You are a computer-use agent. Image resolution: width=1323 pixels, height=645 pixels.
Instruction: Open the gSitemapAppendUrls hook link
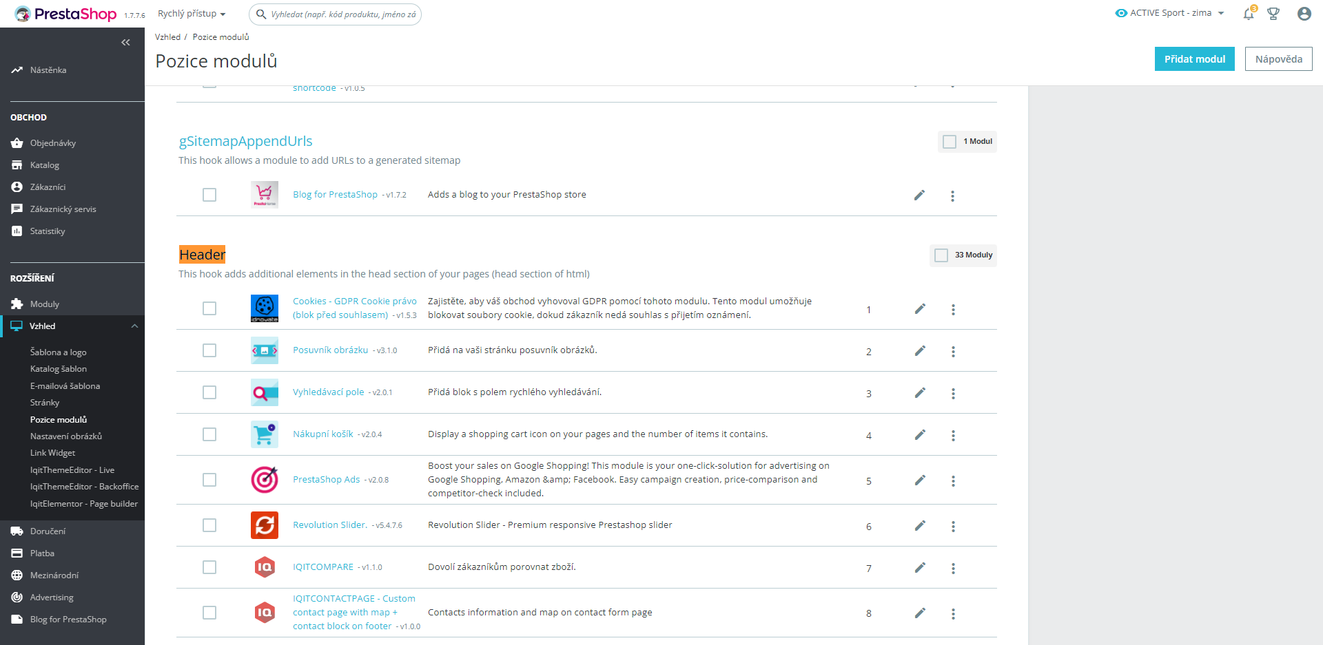(245, 141)
